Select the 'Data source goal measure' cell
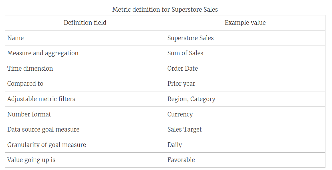Screen dimensions: 332x170 (x=43, y=130)
